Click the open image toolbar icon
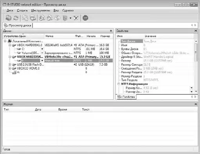Image resolution: width=200 pixels, height=154 pixels. click(42, 18)
